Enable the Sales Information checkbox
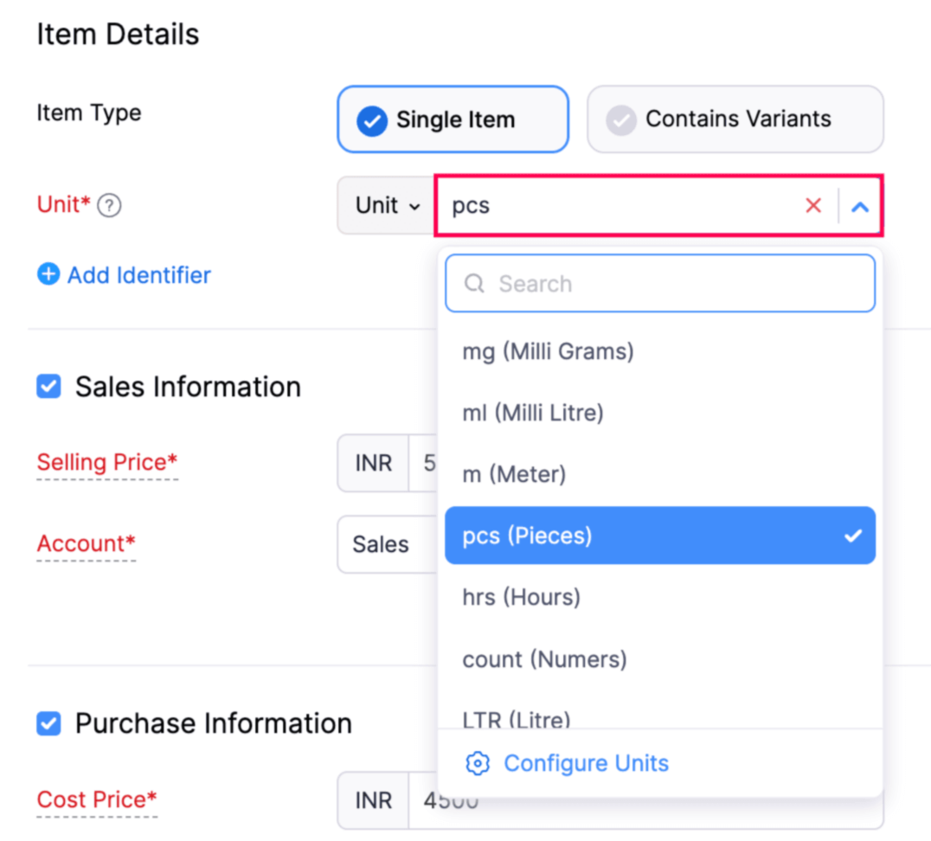Screen dimensions: 931x841 click(x=48, y=387)
